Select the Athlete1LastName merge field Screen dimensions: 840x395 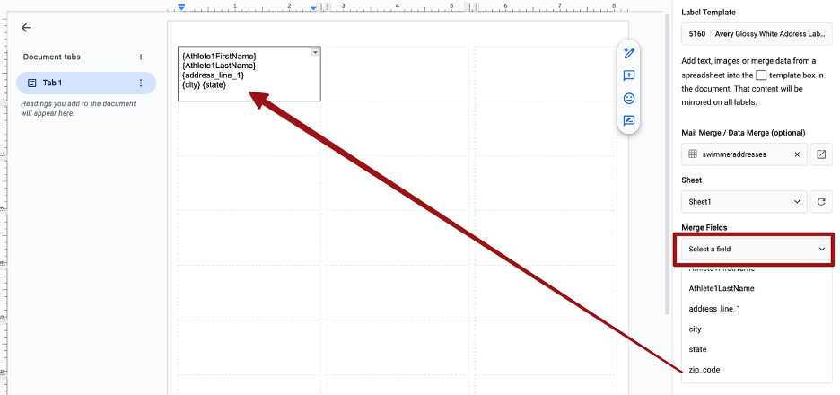(x=721, y=288)
